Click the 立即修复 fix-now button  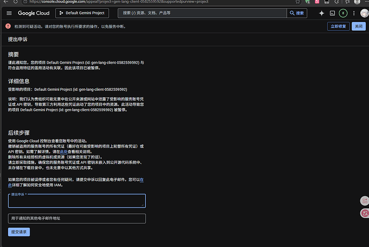pos(338,26)
